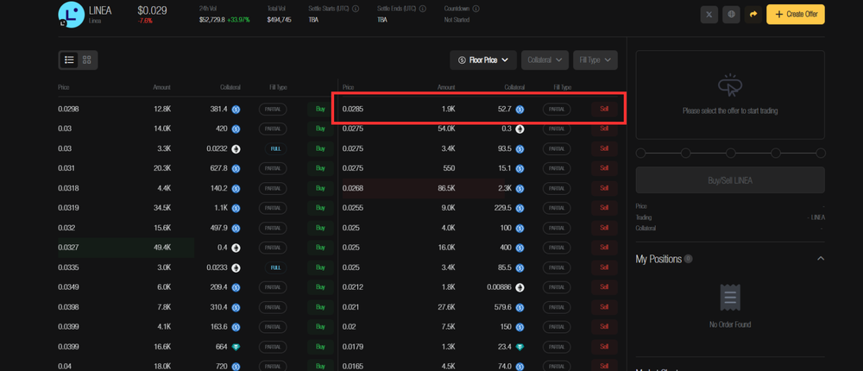Open the website globe icon
The width and height of the screenshot is (863, 371).
coord(732,15)
